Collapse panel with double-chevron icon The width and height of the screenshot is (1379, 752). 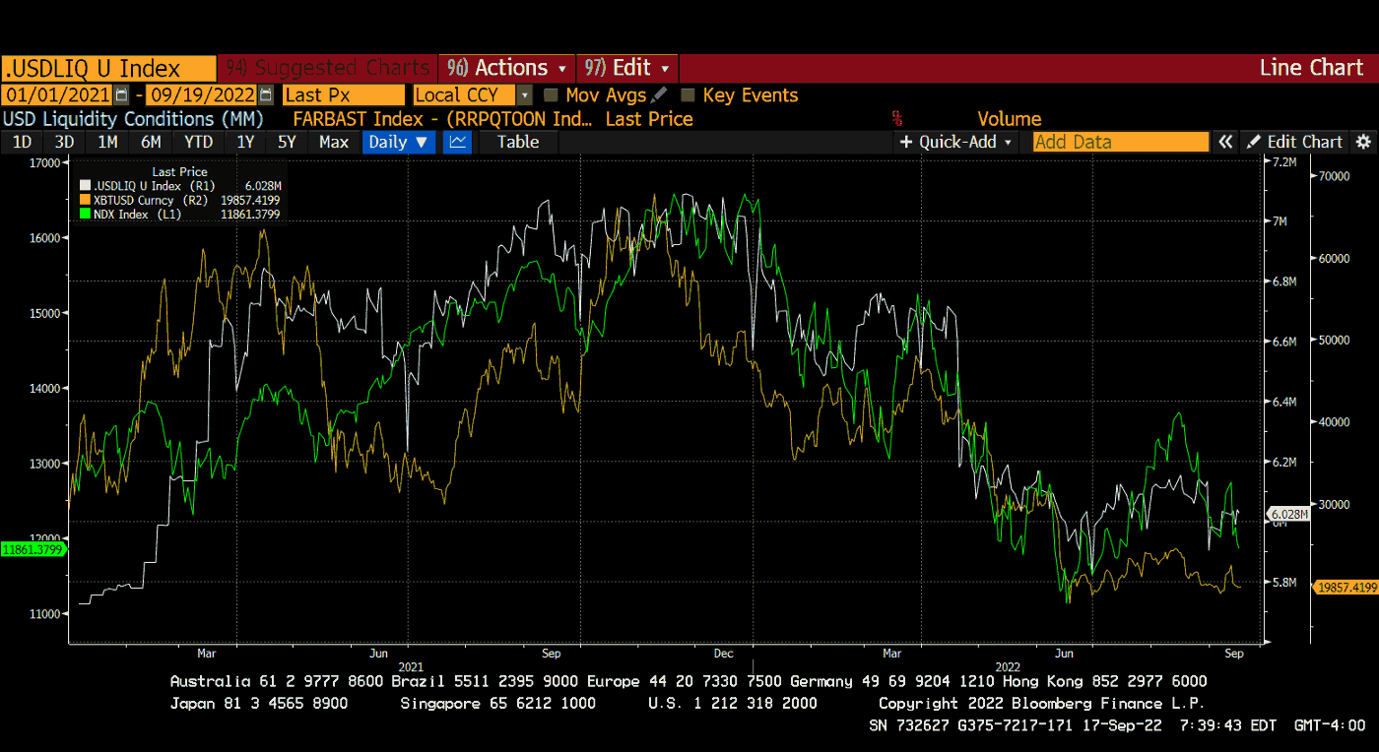[1225, 142]
